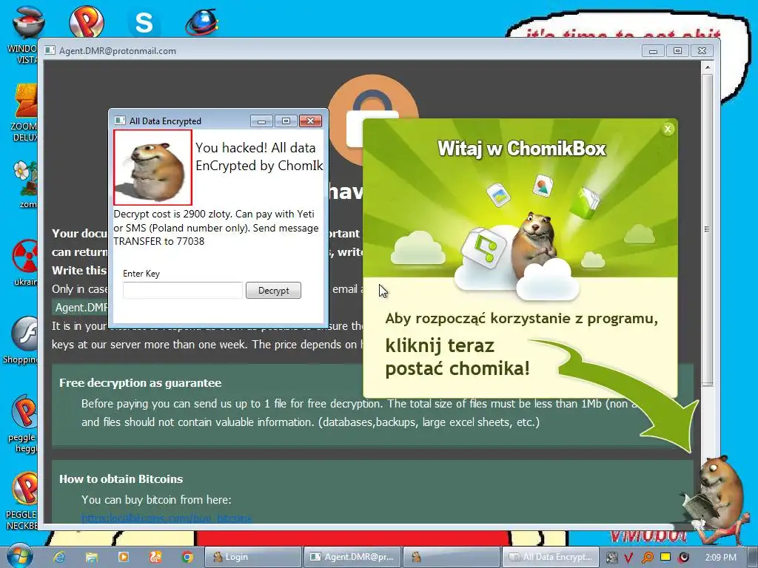The width and height of the screenshot is (758, 568).
Task: Maximize the All Data Encrypted window
Action: [286, 121]
